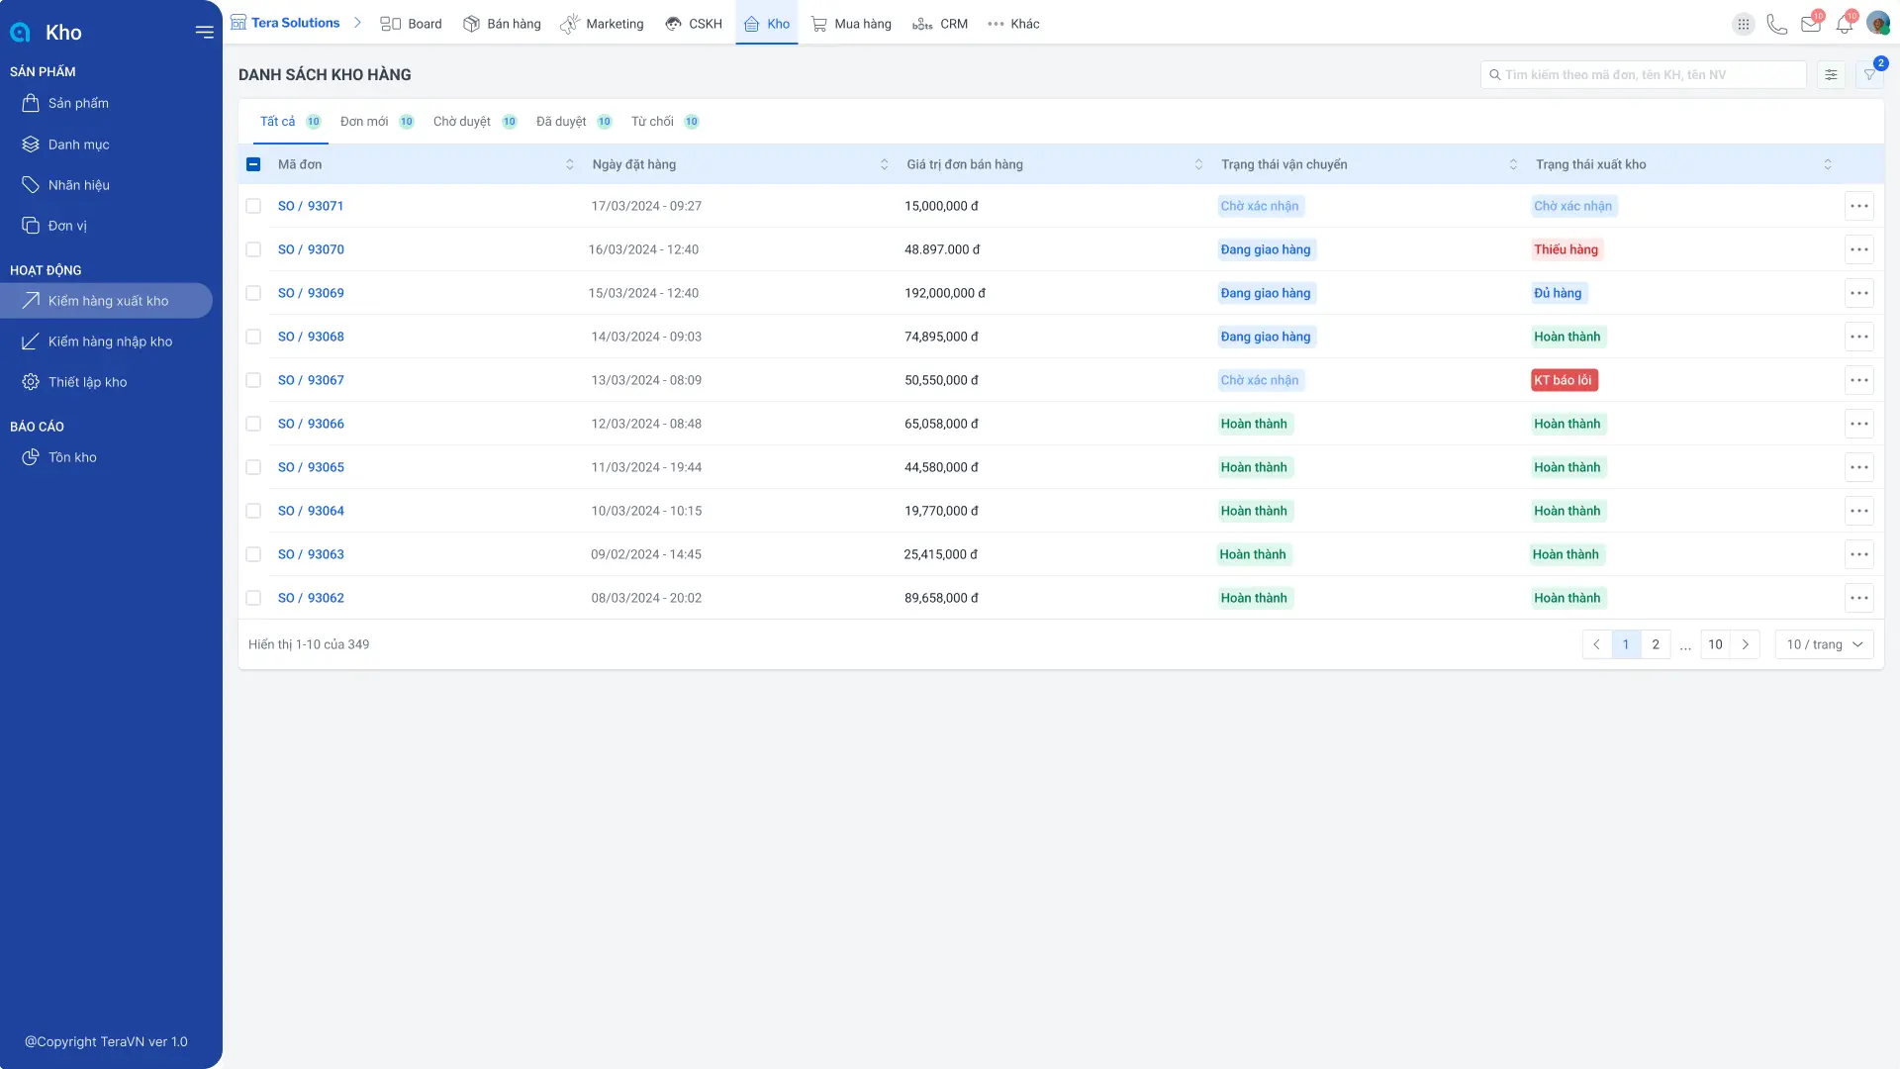Open Tồn kho report
Viewport: 1900px width, 1069px height.
106,457
